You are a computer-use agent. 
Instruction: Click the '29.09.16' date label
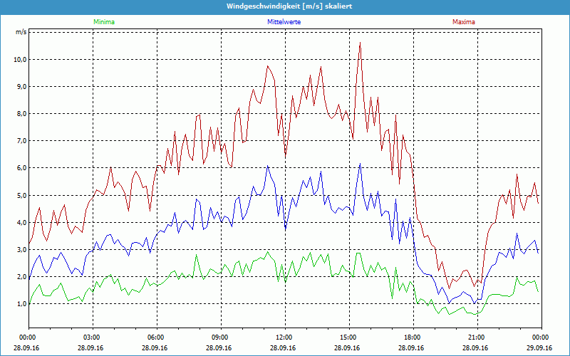tap(540, 347)
